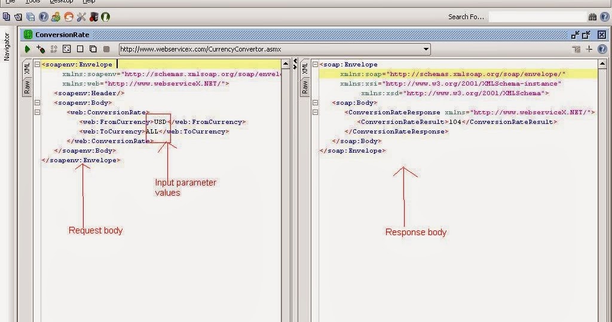Click the first arrow-box icon in ConversionRate title bar
The width and height of the screenshot is (612, 322).
575,35
